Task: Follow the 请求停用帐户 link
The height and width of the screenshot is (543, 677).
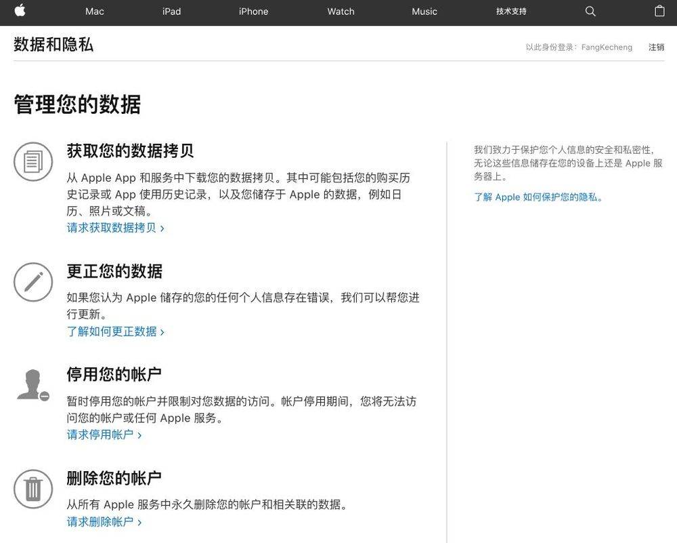Action: point(104,435)
